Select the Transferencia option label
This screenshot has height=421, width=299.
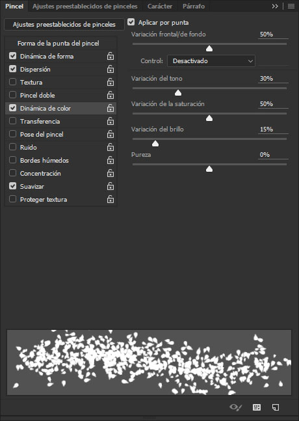(x=40, y=122)
